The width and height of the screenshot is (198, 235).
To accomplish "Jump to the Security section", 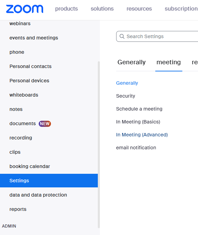I will (126, 96).
